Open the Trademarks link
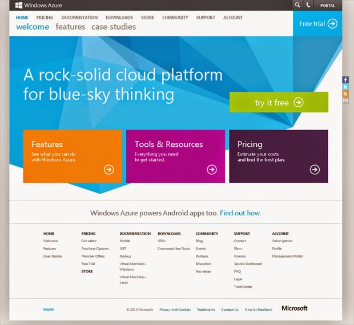 [x=206, y=310]
